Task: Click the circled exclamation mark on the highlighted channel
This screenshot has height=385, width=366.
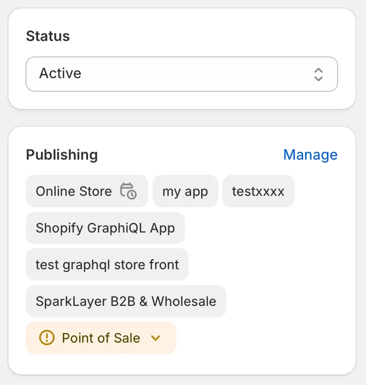Action: click(45, 338)
